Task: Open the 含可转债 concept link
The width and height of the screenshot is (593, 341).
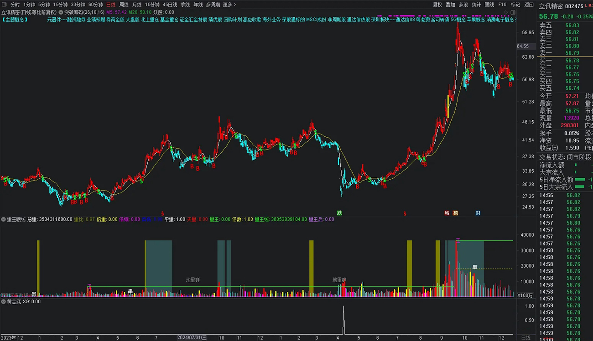Action: (440, 20)
